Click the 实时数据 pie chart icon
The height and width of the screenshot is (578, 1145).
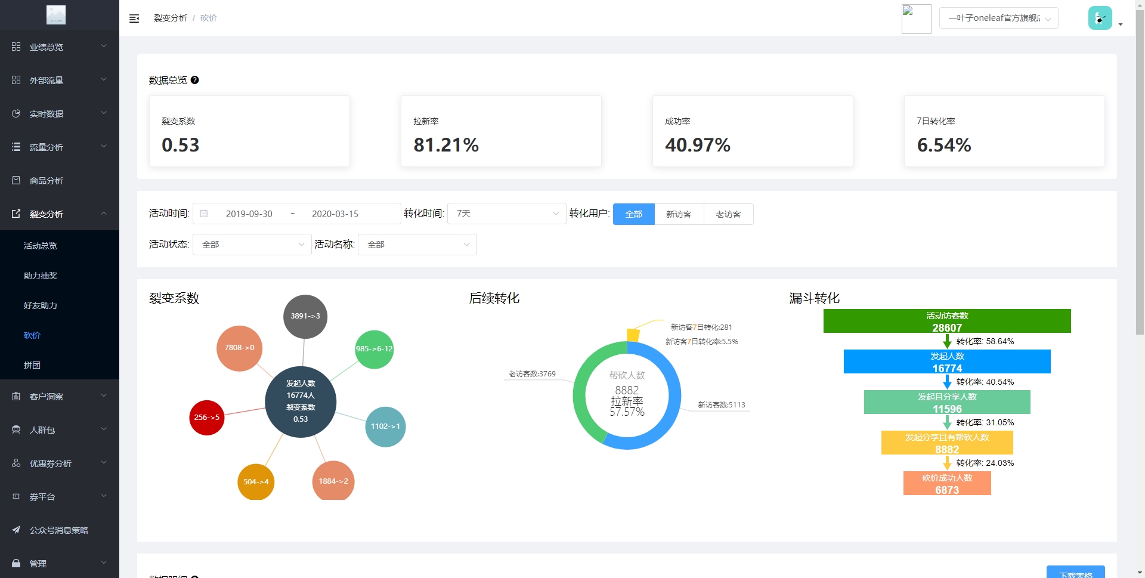click(x=16, y=113)
